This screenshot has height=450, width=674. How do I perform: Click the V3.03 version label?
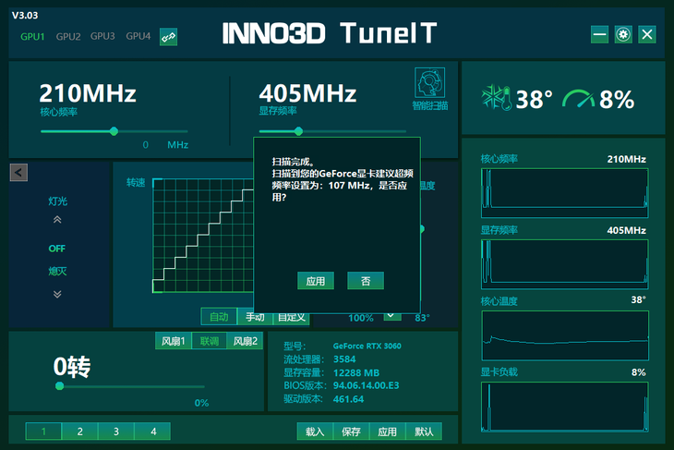pos(25,16)
